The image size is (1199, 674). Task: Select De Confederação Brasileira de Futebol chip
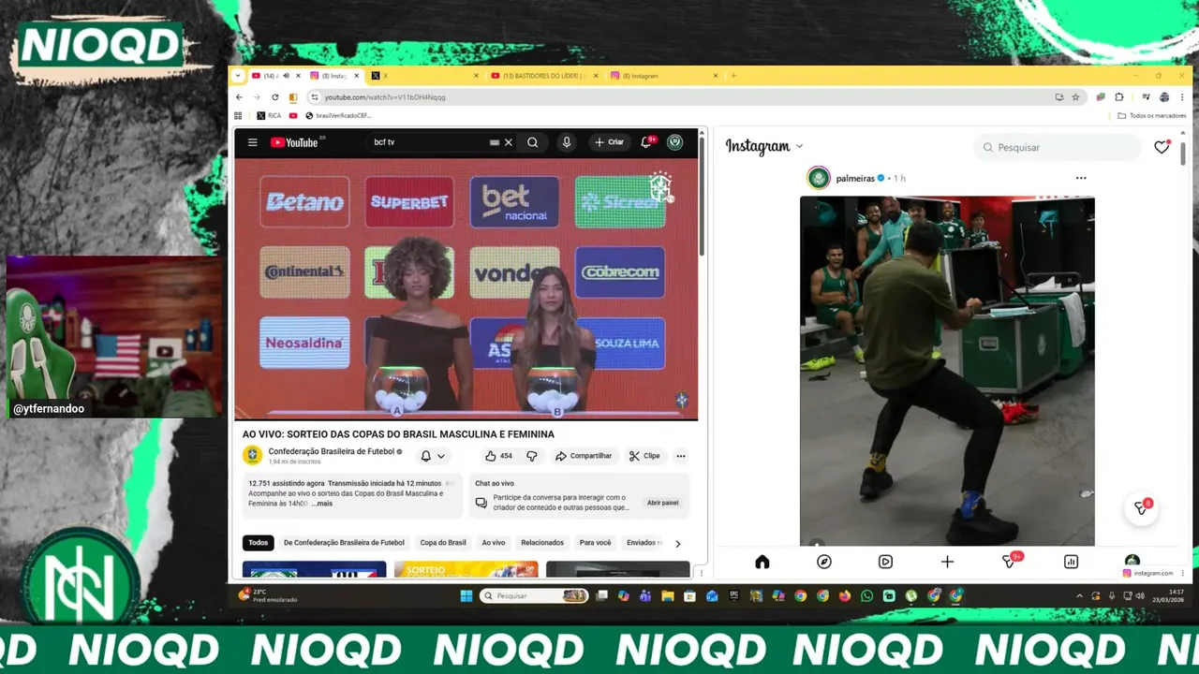[x=344, y=543]
